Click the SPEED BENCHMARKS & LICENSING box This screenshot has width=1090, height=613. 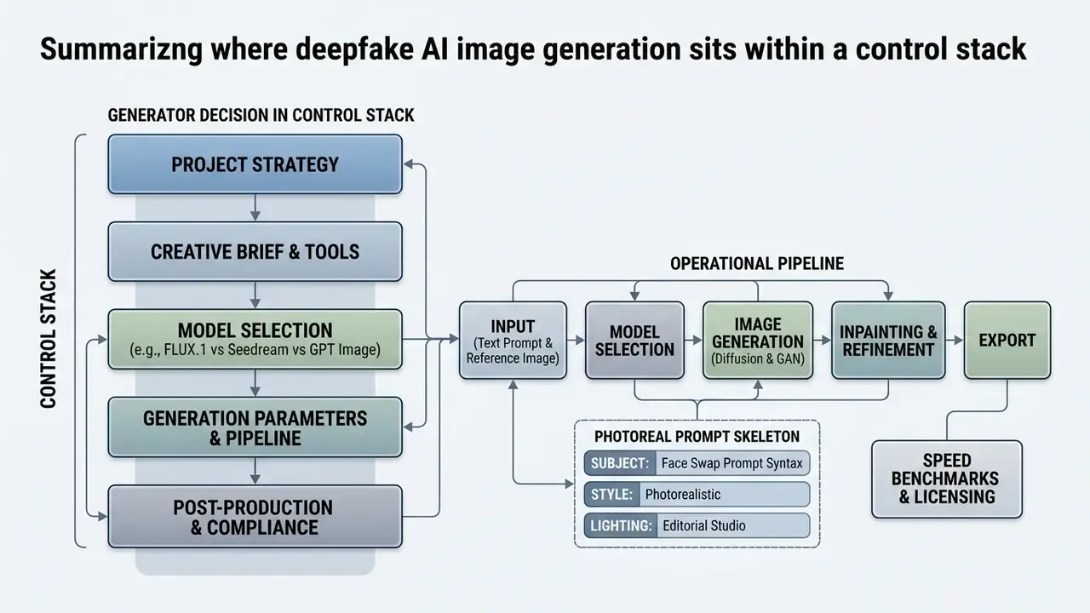point(946,479)
